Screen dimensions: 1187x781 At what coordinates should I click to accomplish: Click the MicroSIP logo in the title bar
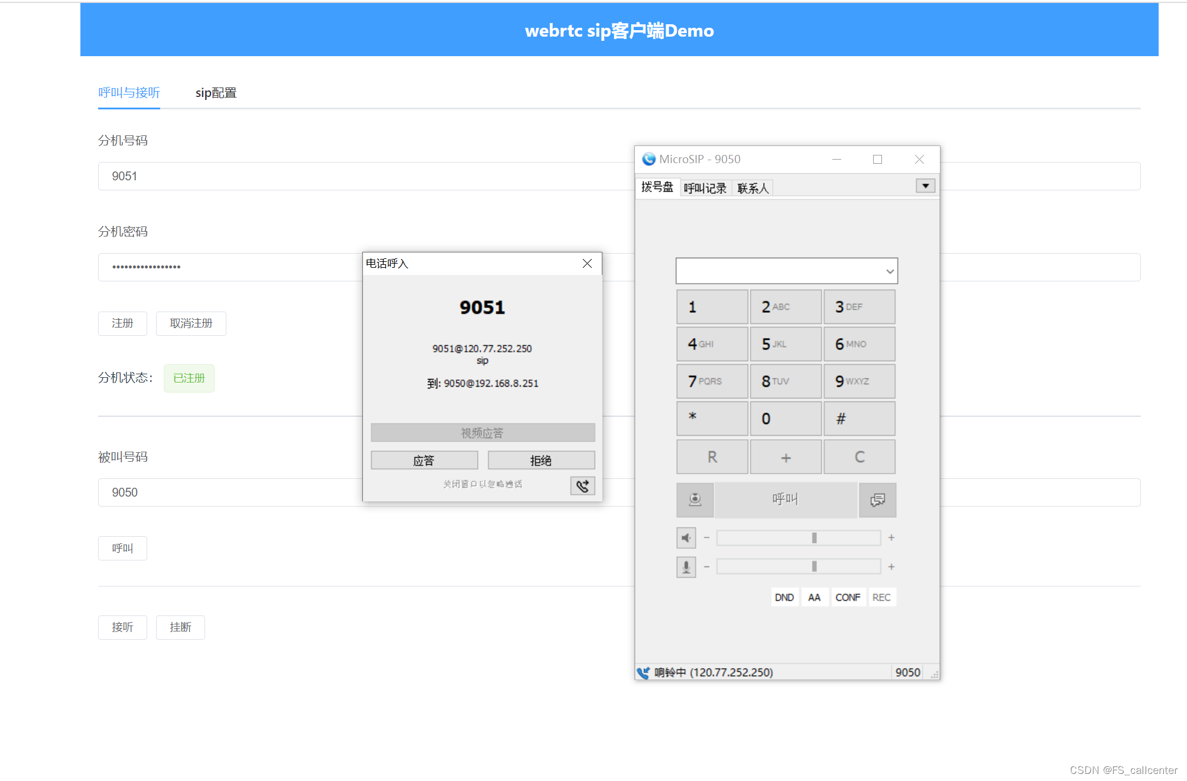pos(648,159)
